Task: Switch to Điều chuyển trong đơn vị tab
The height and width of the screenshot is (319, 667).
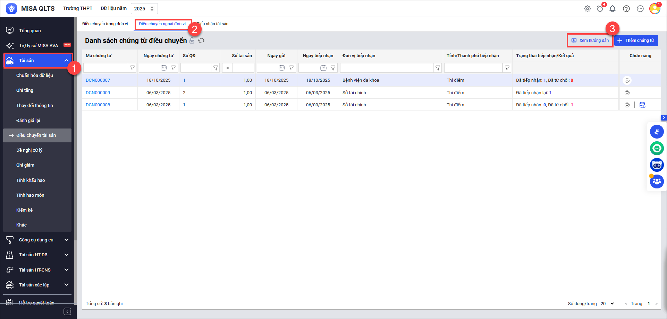Action: coord(105,24)
